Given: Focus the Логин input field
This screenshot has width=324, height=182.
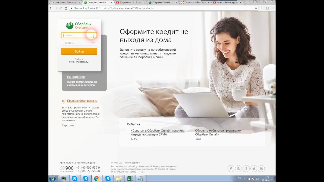Looking at the screenshot, I should point(79,35).
